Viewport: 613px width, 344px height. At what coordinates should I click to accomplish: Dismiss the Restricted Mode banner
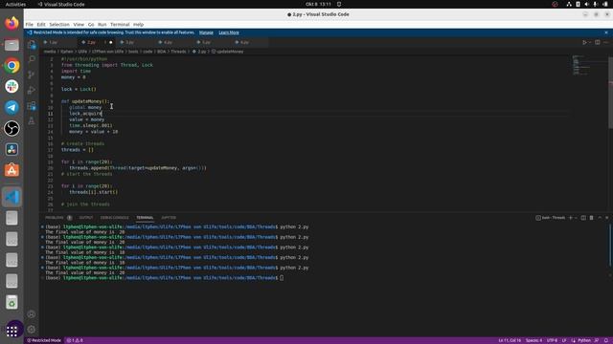pyautogui.click(x=606, y=32)
